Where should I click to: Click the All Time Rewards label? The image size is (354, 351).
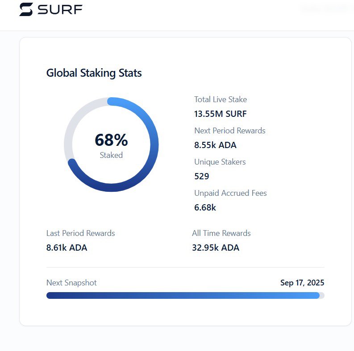pyautogui.click(x=221, y=233)
